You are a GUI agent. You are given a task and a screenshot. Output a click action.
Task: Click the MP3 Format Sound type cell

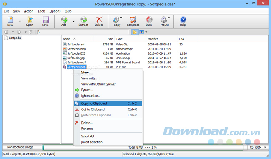tap(128, 63)
